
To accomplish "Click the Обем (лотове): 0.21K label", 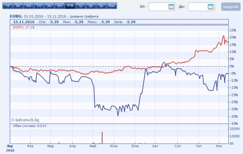I will pos(30,126).
